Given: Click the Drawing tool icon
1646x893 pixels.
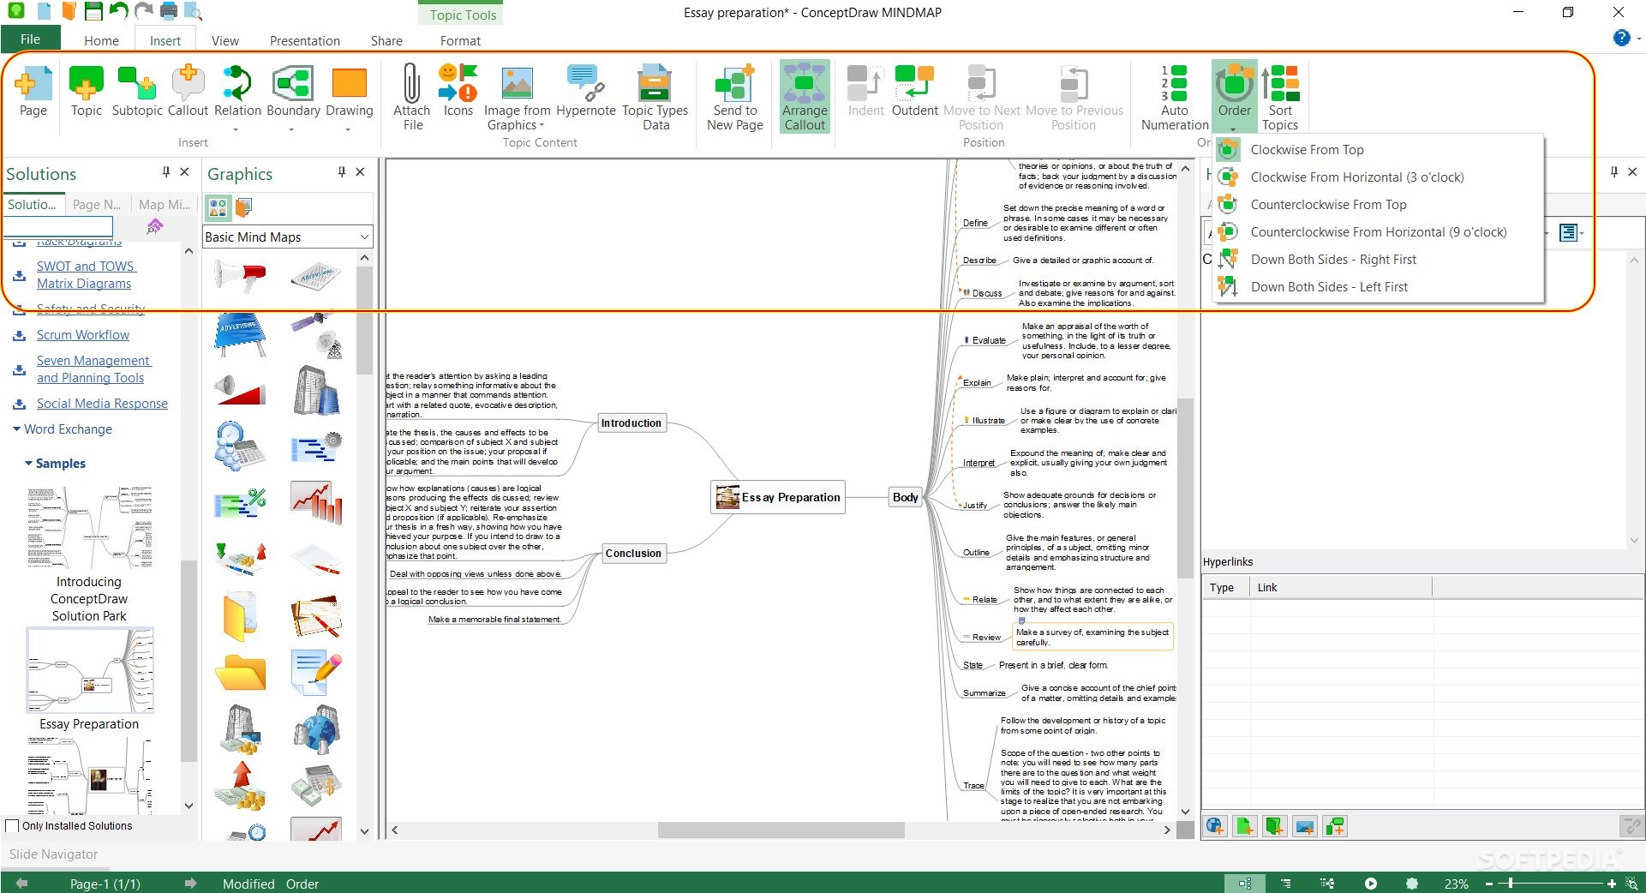Looking at the screenshot, I should pos(349,84).
